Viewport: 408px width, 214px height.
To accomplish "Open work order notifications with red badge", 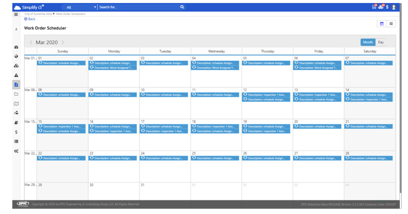I will point(374,7).
